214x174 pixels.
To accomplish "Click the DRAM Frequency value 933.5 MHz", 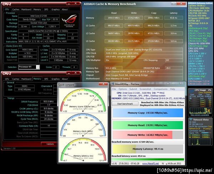I will click(49, 102).
